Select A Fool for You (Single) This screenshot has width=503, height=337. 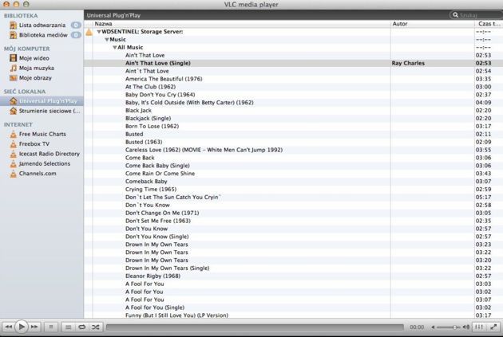155,308
